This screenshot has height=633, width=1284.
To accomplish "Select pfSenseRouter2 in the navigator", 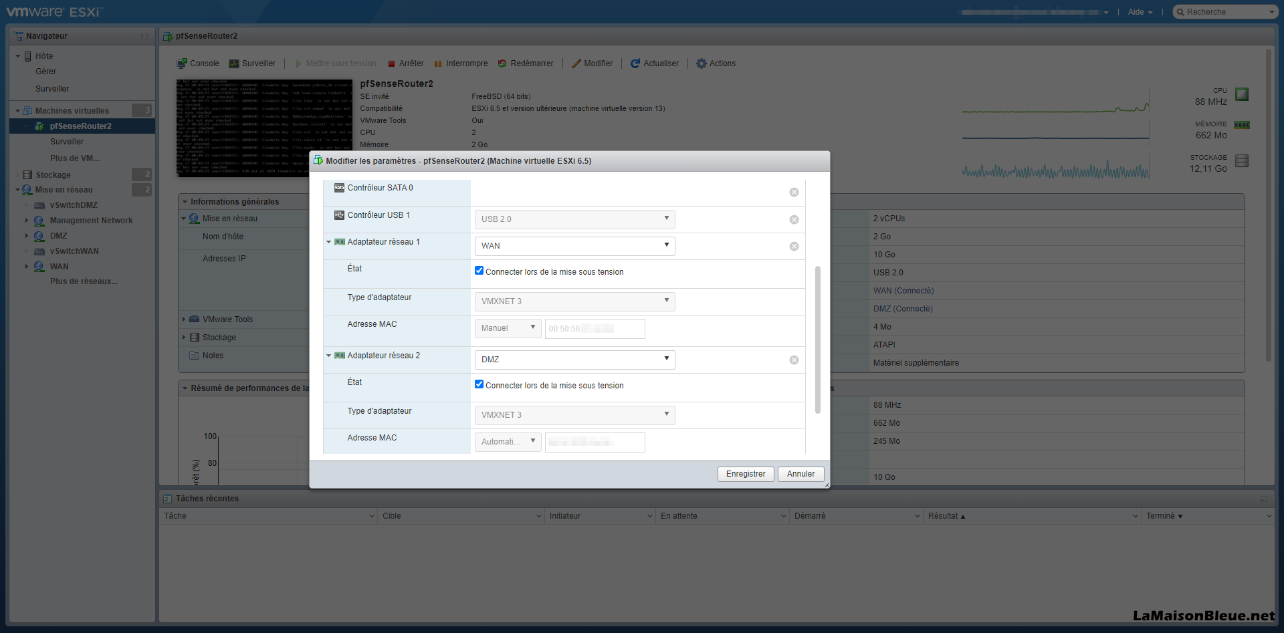I will tap(81, 126).
